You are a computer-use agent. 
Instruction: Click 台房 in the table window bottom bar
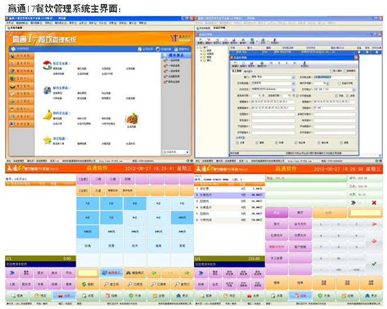click(x=64, y=296)
